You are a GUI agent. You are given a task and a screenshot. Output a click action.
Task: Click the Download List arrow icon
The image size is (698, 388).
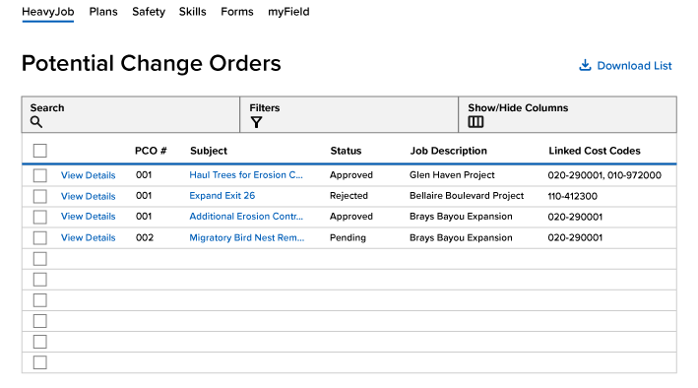pos(585,65)
